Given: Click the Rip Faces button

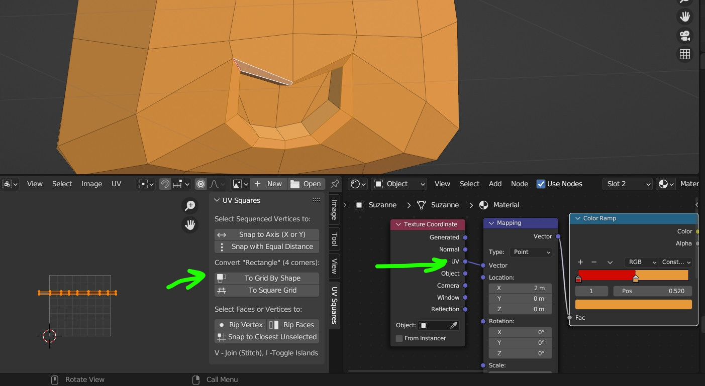Looking at the screenshot, I should pos(293,325).
